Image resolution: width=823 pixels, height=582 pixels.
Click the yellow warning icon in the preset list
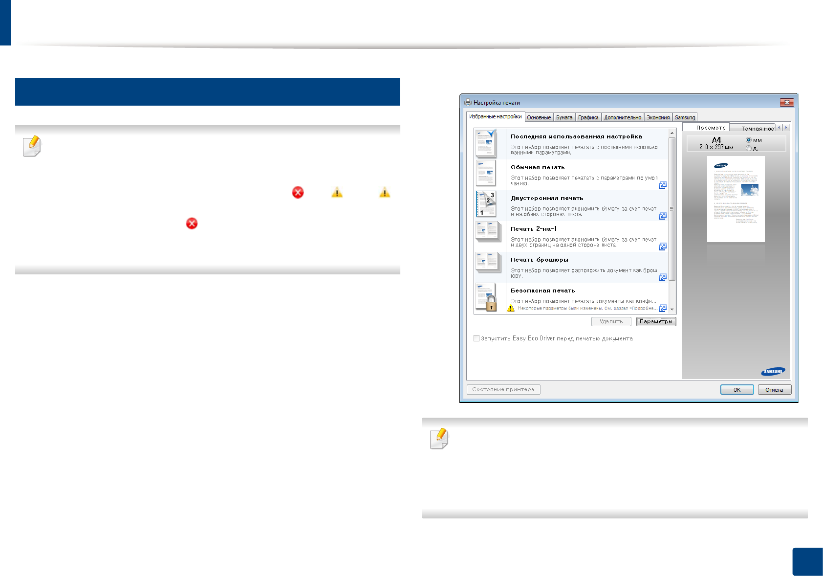tap(511, 308)
